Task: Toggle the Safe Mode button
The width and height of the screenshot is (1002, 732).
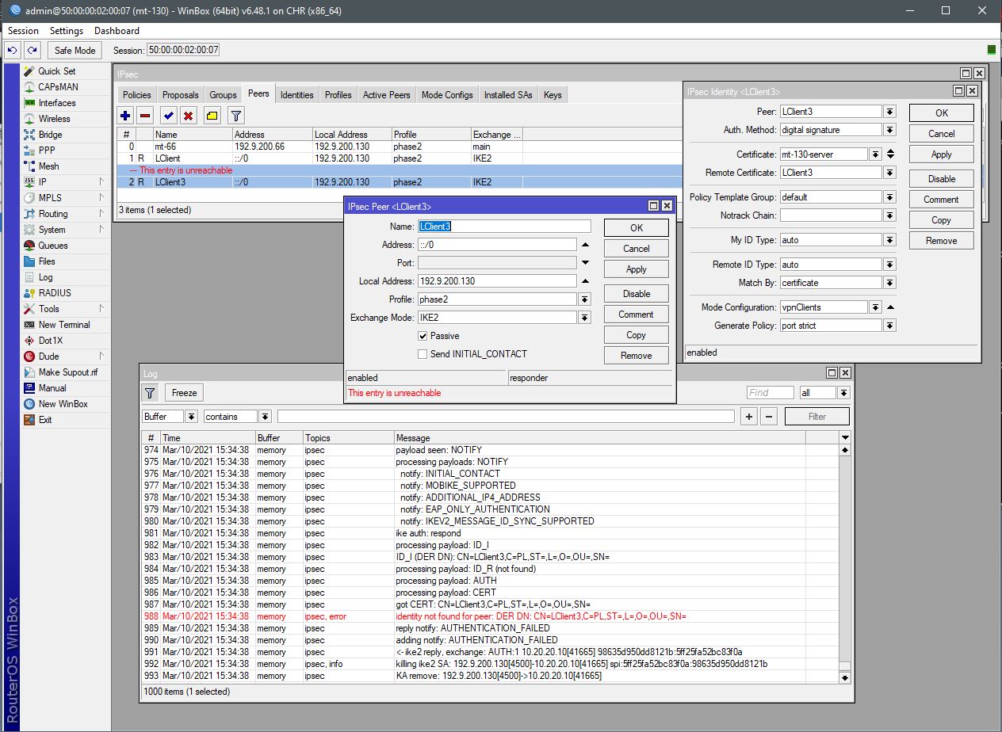Action: (75, 50)
